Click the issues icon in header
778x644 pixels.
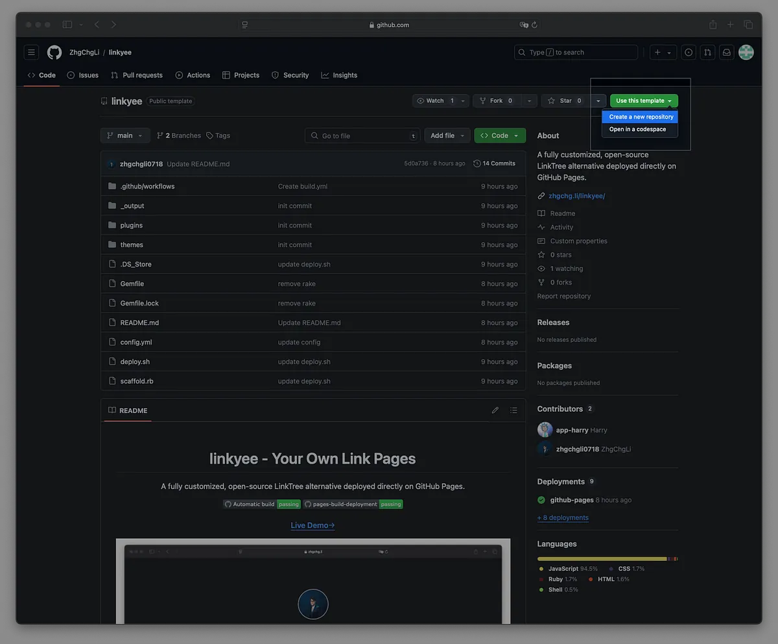coord(689,53)
